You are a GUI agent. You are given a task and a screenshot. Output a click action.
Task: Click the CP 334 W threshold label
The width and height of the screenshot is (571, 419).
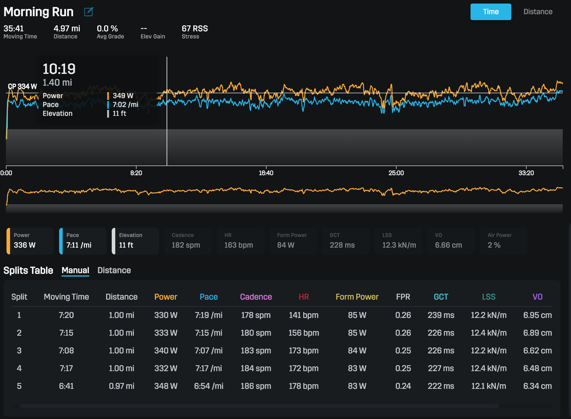pos(22,86)
